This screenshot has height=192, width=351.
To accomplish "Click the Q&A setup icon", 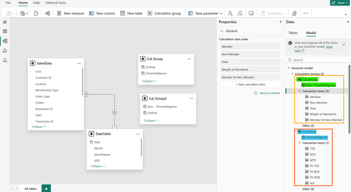I will click(251, 13).
